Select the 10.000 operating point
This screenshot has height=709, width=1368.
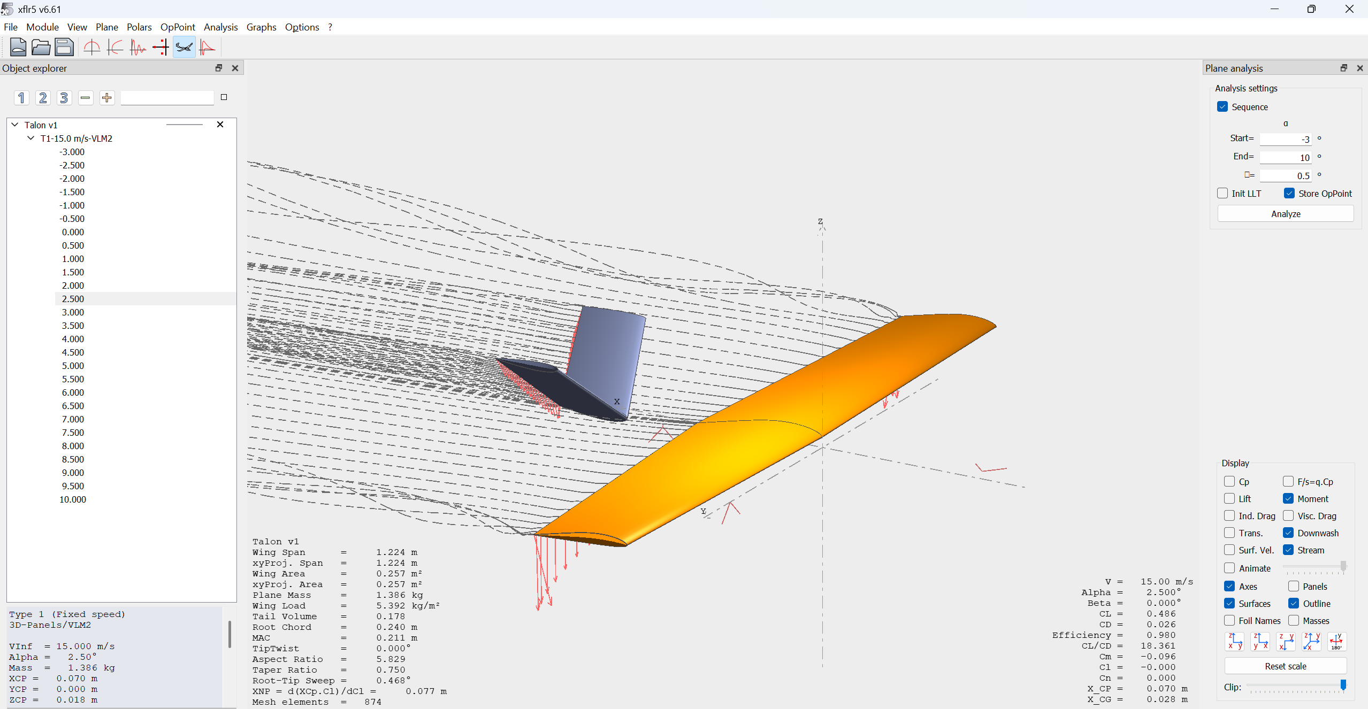(x=73, y=499)
